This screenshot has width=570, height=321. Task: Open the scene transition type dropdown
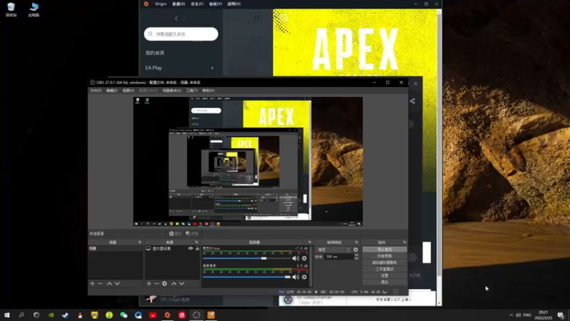coord(333,250)
